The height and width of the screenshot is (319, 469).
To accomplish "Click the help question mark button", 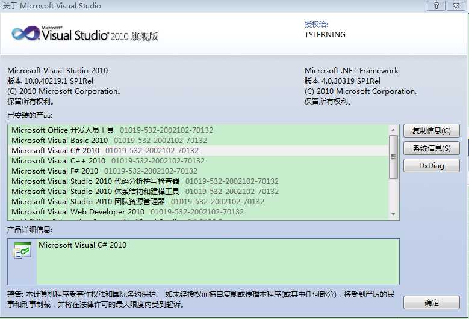I will click(x=436, y=5).
